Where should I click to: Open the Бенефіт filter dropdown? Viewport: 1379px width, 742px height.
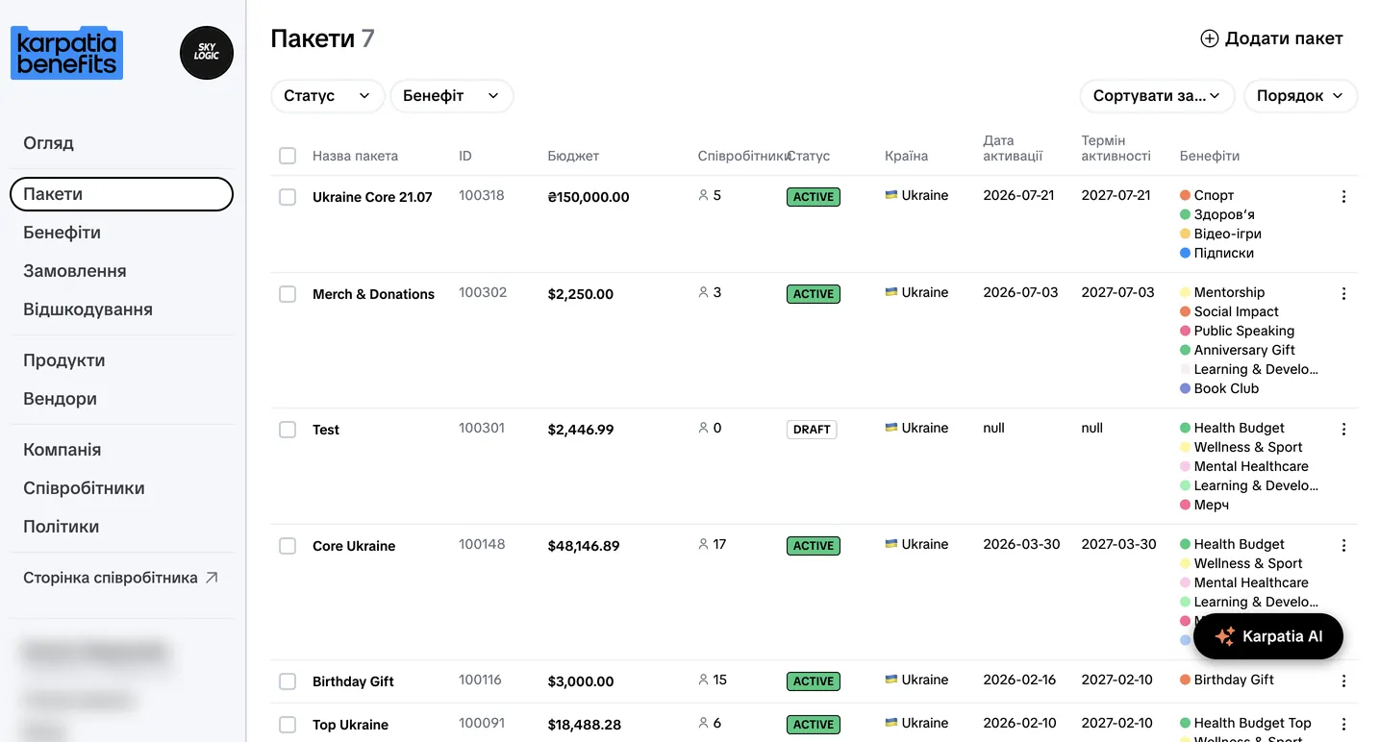coord(452,96)
